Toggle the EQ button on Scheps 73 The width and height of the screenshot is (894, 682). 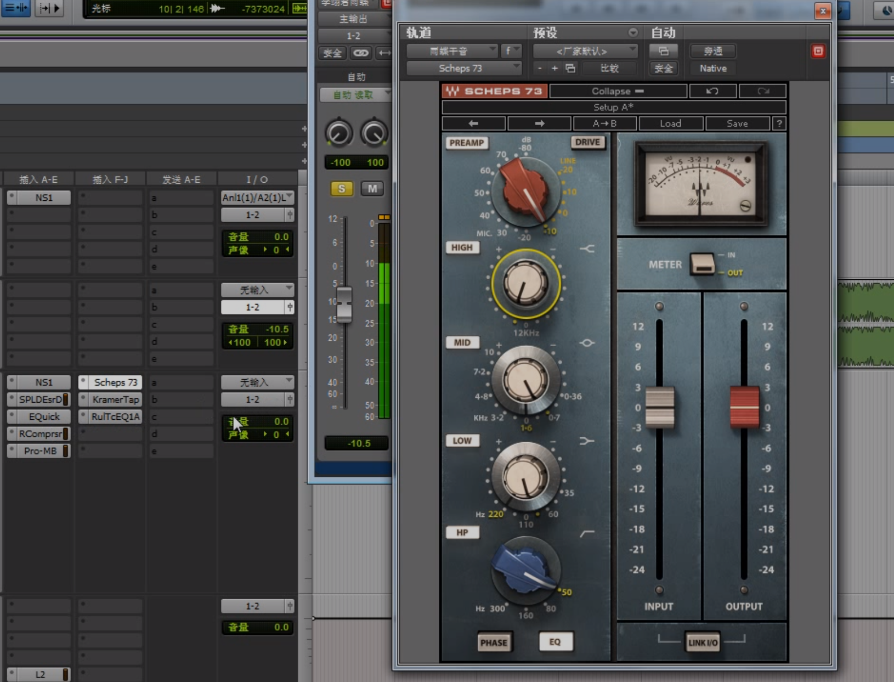(x=555, y=641)
